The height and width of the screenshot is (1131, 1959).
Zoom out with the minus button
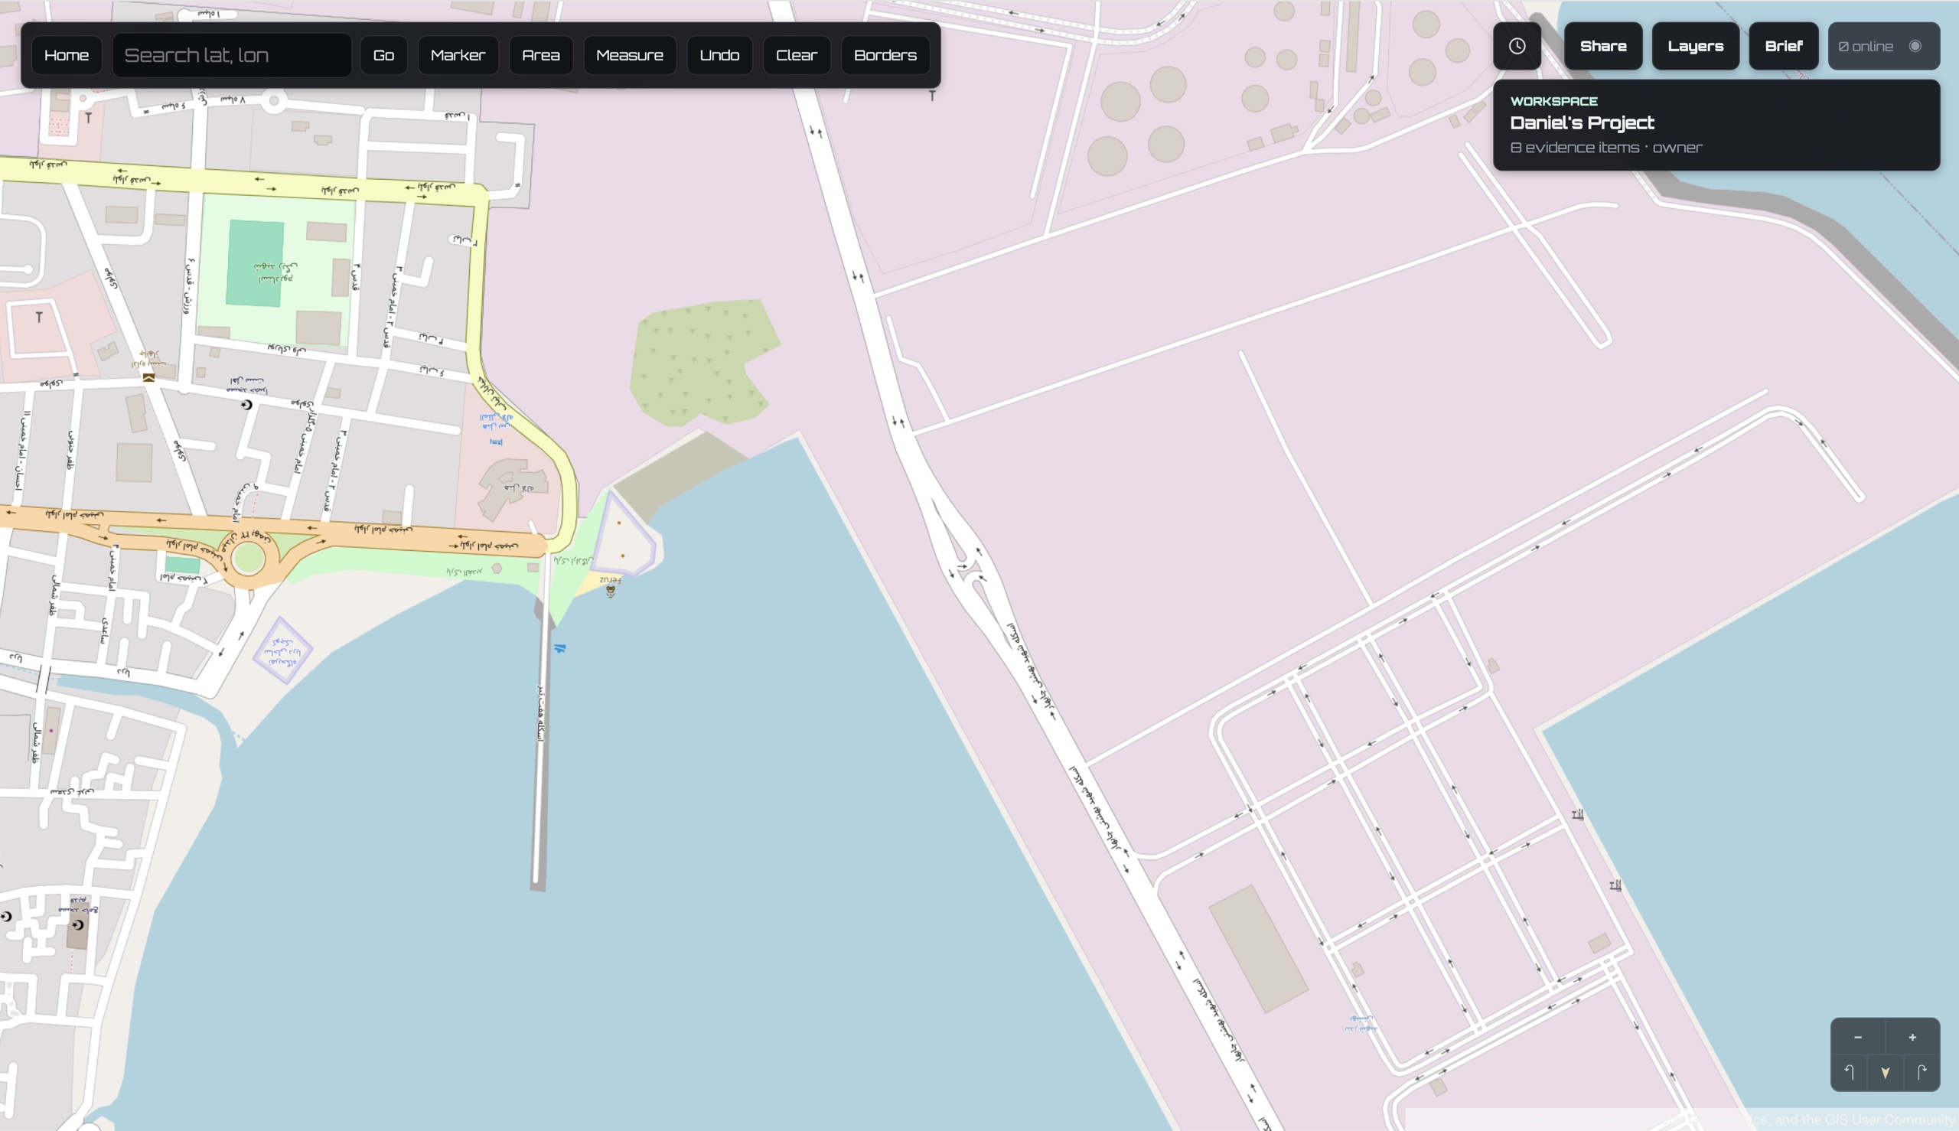click(x=1857, y=1037)
